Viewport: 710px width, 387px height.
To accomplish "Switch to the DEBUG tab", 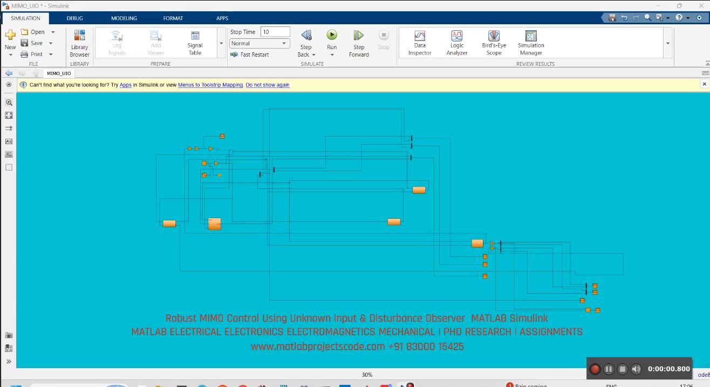I will click(x=74, y=18).
